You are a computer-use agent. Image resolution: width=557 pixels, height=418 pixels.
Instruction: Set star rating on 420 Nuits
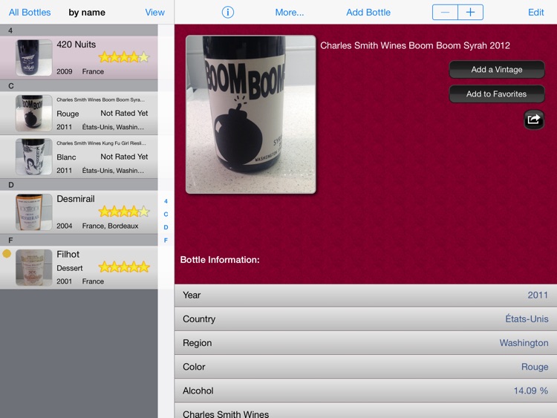click(124, 57)
